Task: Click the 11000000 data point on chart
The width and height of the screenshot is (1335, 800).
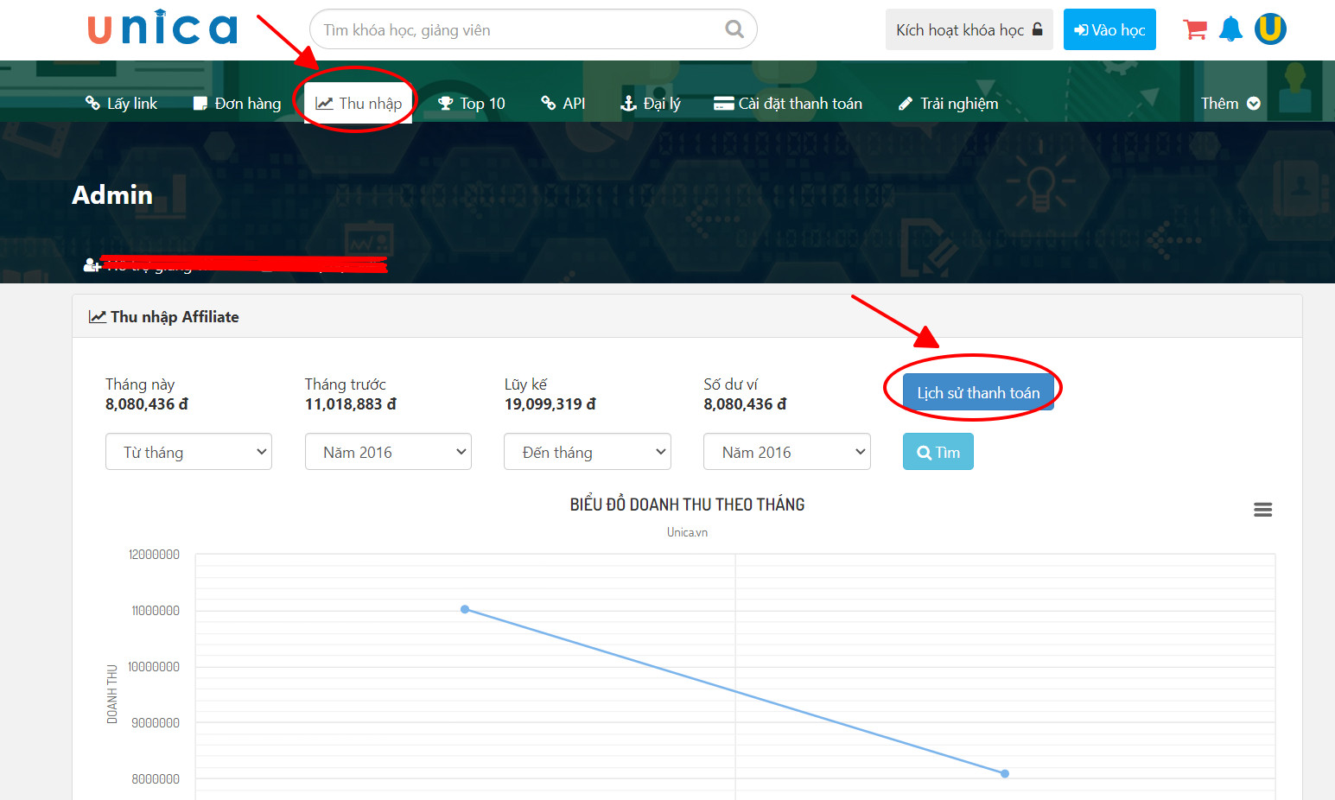Action: coord(465,609)
